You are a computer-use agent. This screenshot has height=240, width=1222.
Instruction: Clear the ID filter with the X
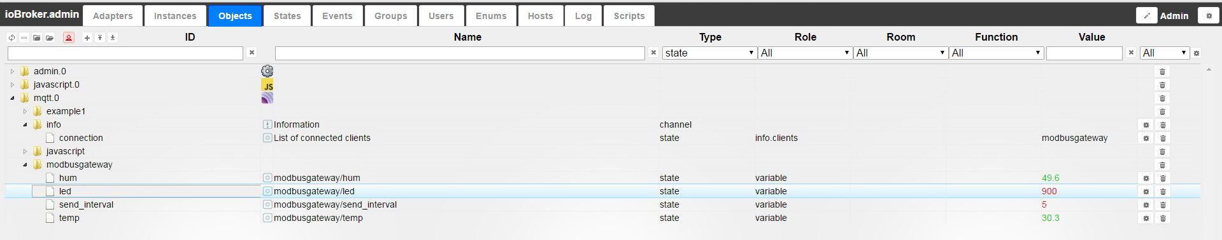click(x=252, y=53)
